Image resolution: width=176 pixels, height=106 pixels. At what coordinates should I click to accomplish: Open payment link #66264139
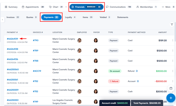[12, 39]
